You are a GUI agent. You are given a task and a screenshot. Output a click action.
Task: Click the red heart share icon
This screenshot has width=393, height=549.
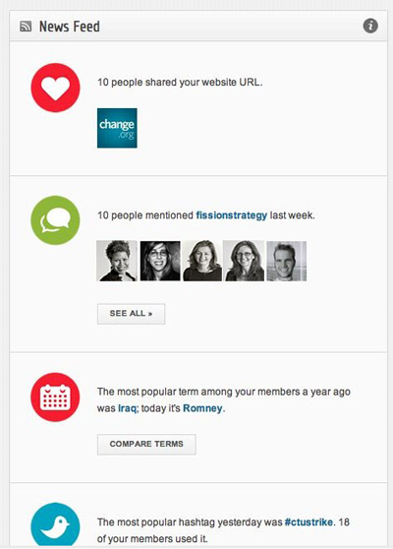click(x=55, y=88)
